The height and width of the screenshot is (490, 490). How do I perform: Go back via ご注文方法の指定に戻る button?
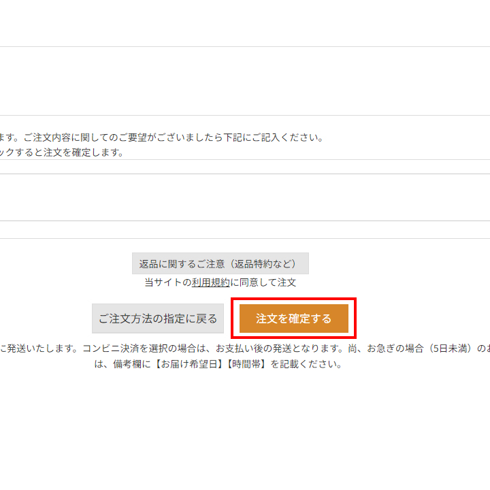[158, 318]
